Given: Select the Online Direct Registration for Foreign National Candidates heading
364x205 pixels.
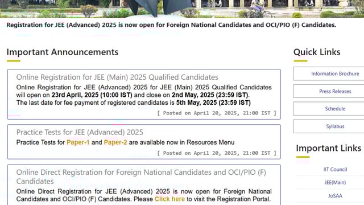Looking at the screenshot, I should tap(141, 177).
